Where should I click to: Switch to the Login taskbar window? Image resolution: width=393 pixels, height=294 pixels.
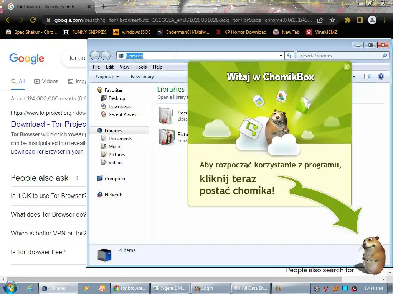(210, 288)
